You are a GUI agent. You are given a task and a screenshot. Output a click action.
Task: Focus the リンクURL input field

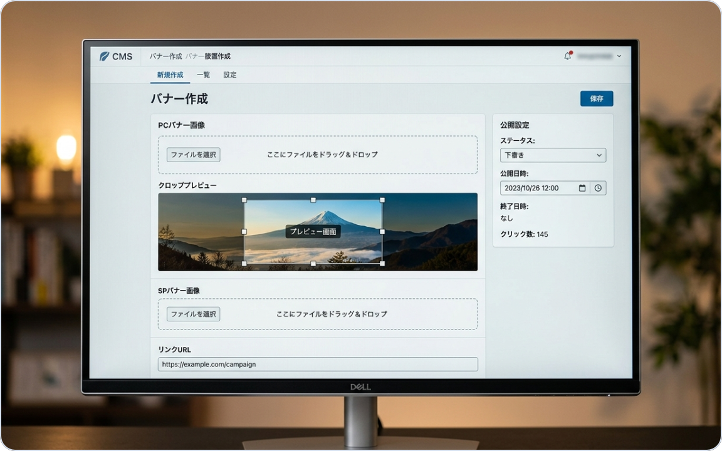[x=317, y=364]
